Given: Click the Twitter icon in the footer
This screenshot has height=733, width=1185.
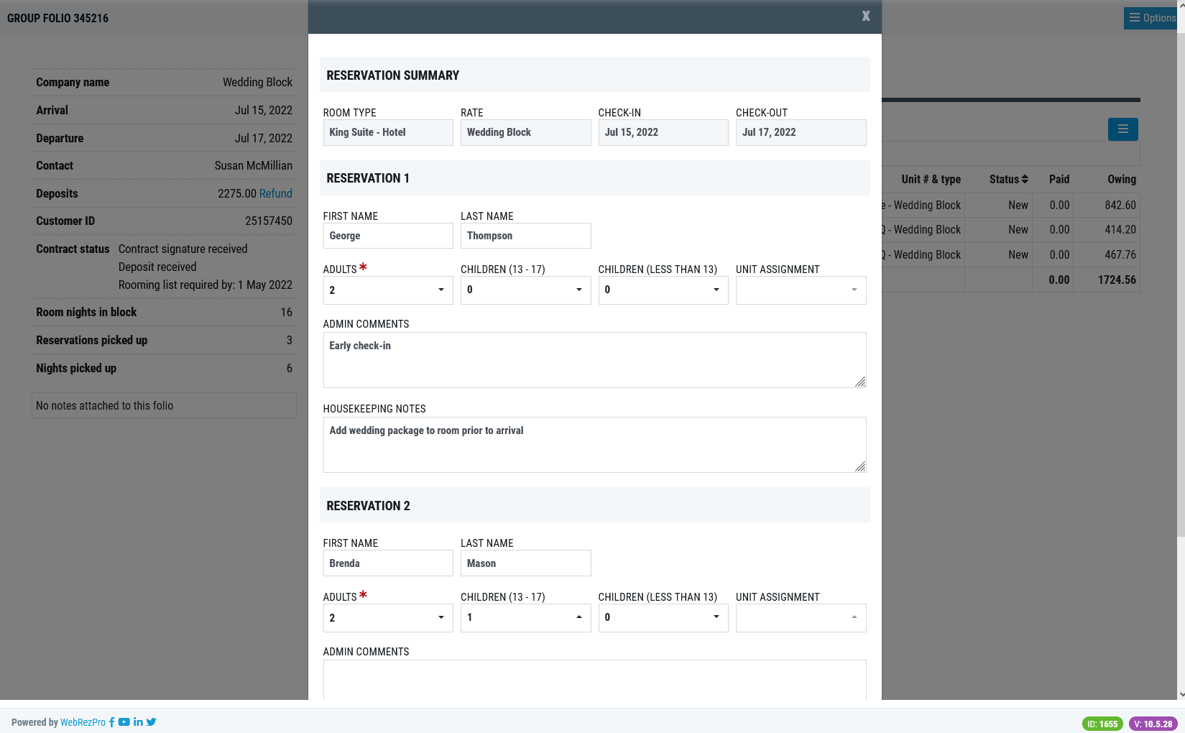Looking at the screenshot, I should point(151,722).
